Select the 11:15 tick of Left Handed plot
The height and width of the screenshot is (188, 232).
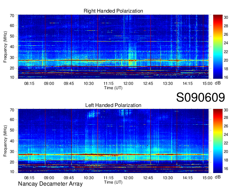pos(108,178)
